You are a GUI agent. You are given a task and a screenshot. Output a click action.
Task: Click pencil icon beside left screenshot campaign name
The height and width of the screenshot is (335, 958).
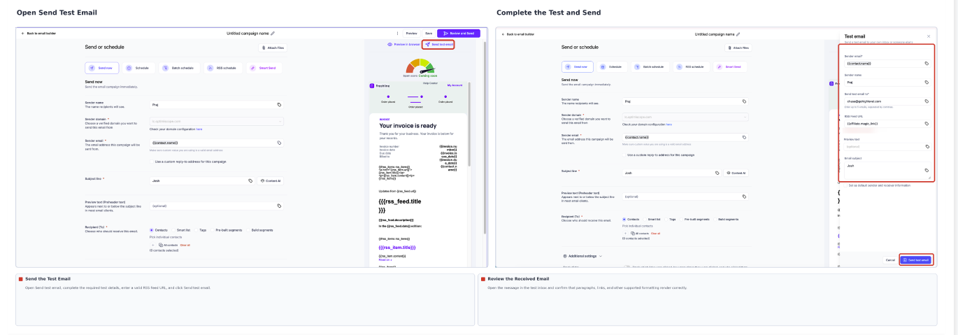pyautogui.click(x=273, y=33)
